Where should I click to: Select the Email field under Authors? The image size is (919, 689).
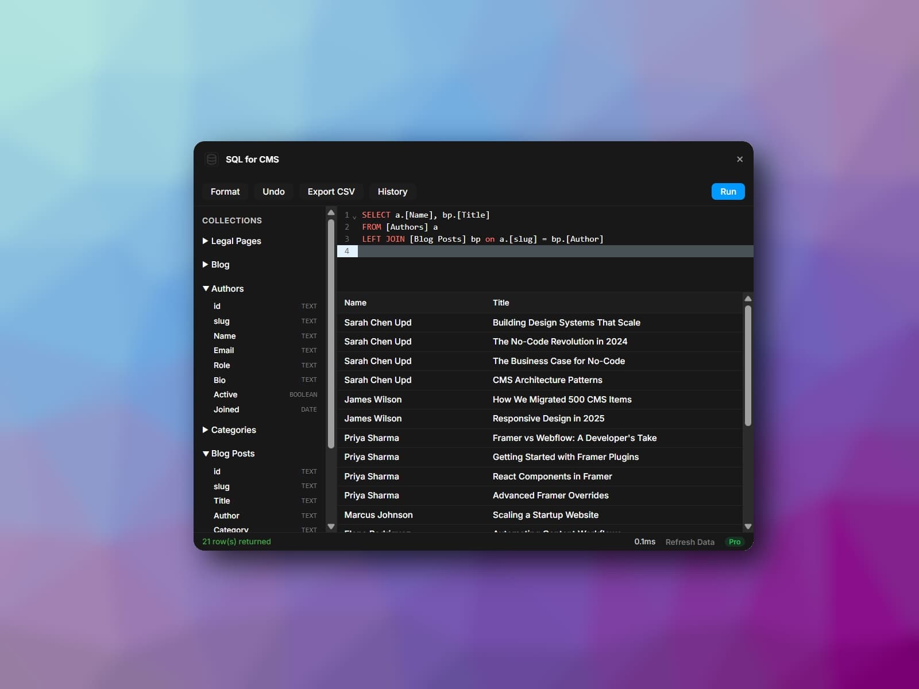tap(223, 350)
